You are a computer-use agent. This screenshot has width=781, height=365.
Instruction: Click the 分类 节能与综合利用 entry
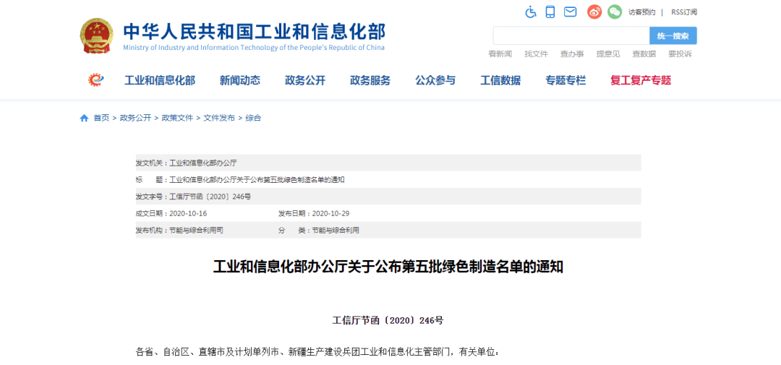319,231
